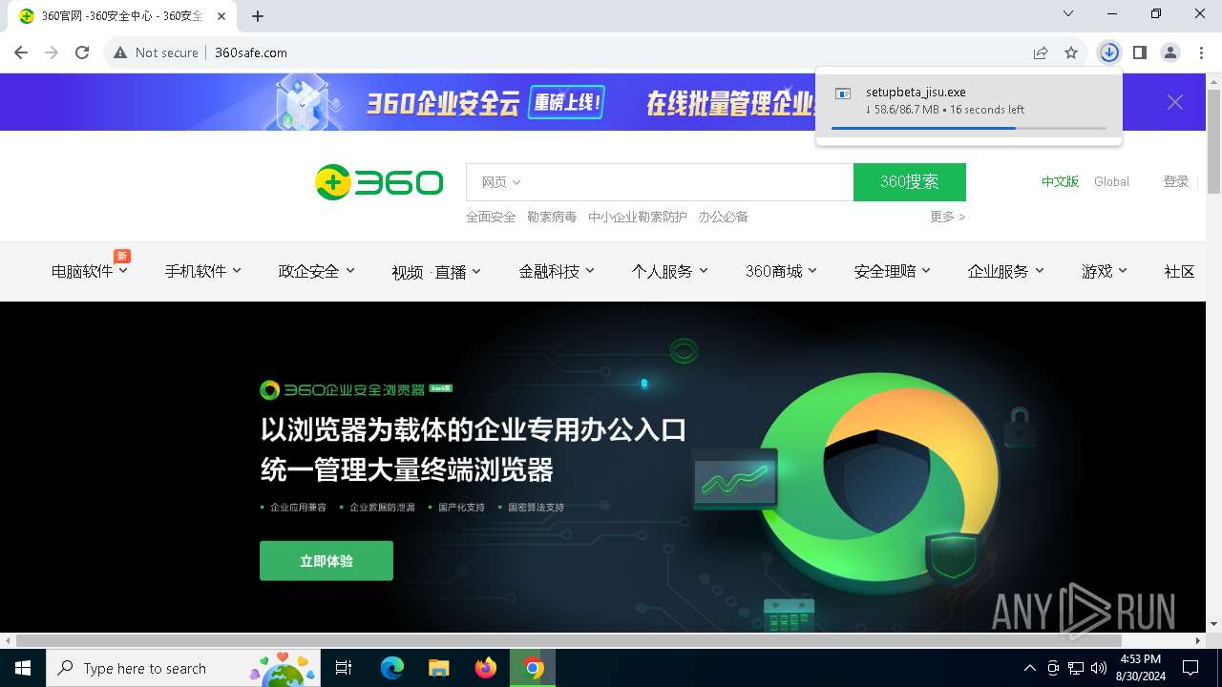Open the 社区 menu item
Viewport: 1222px width, 687px height.
1180,271
